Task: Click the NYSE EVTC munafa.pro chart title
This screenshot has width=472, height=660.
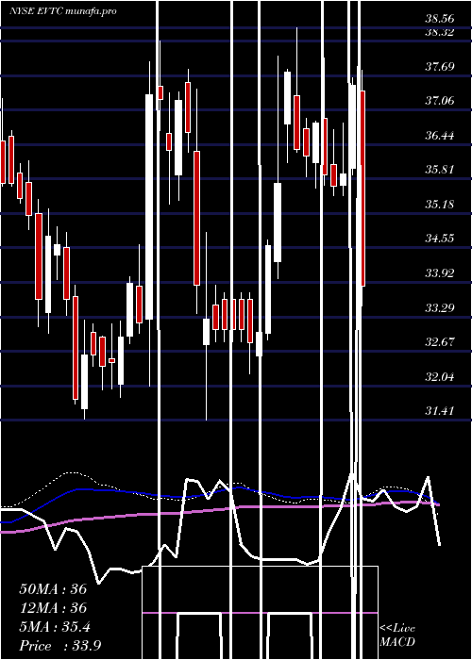Action: point(63,11)
